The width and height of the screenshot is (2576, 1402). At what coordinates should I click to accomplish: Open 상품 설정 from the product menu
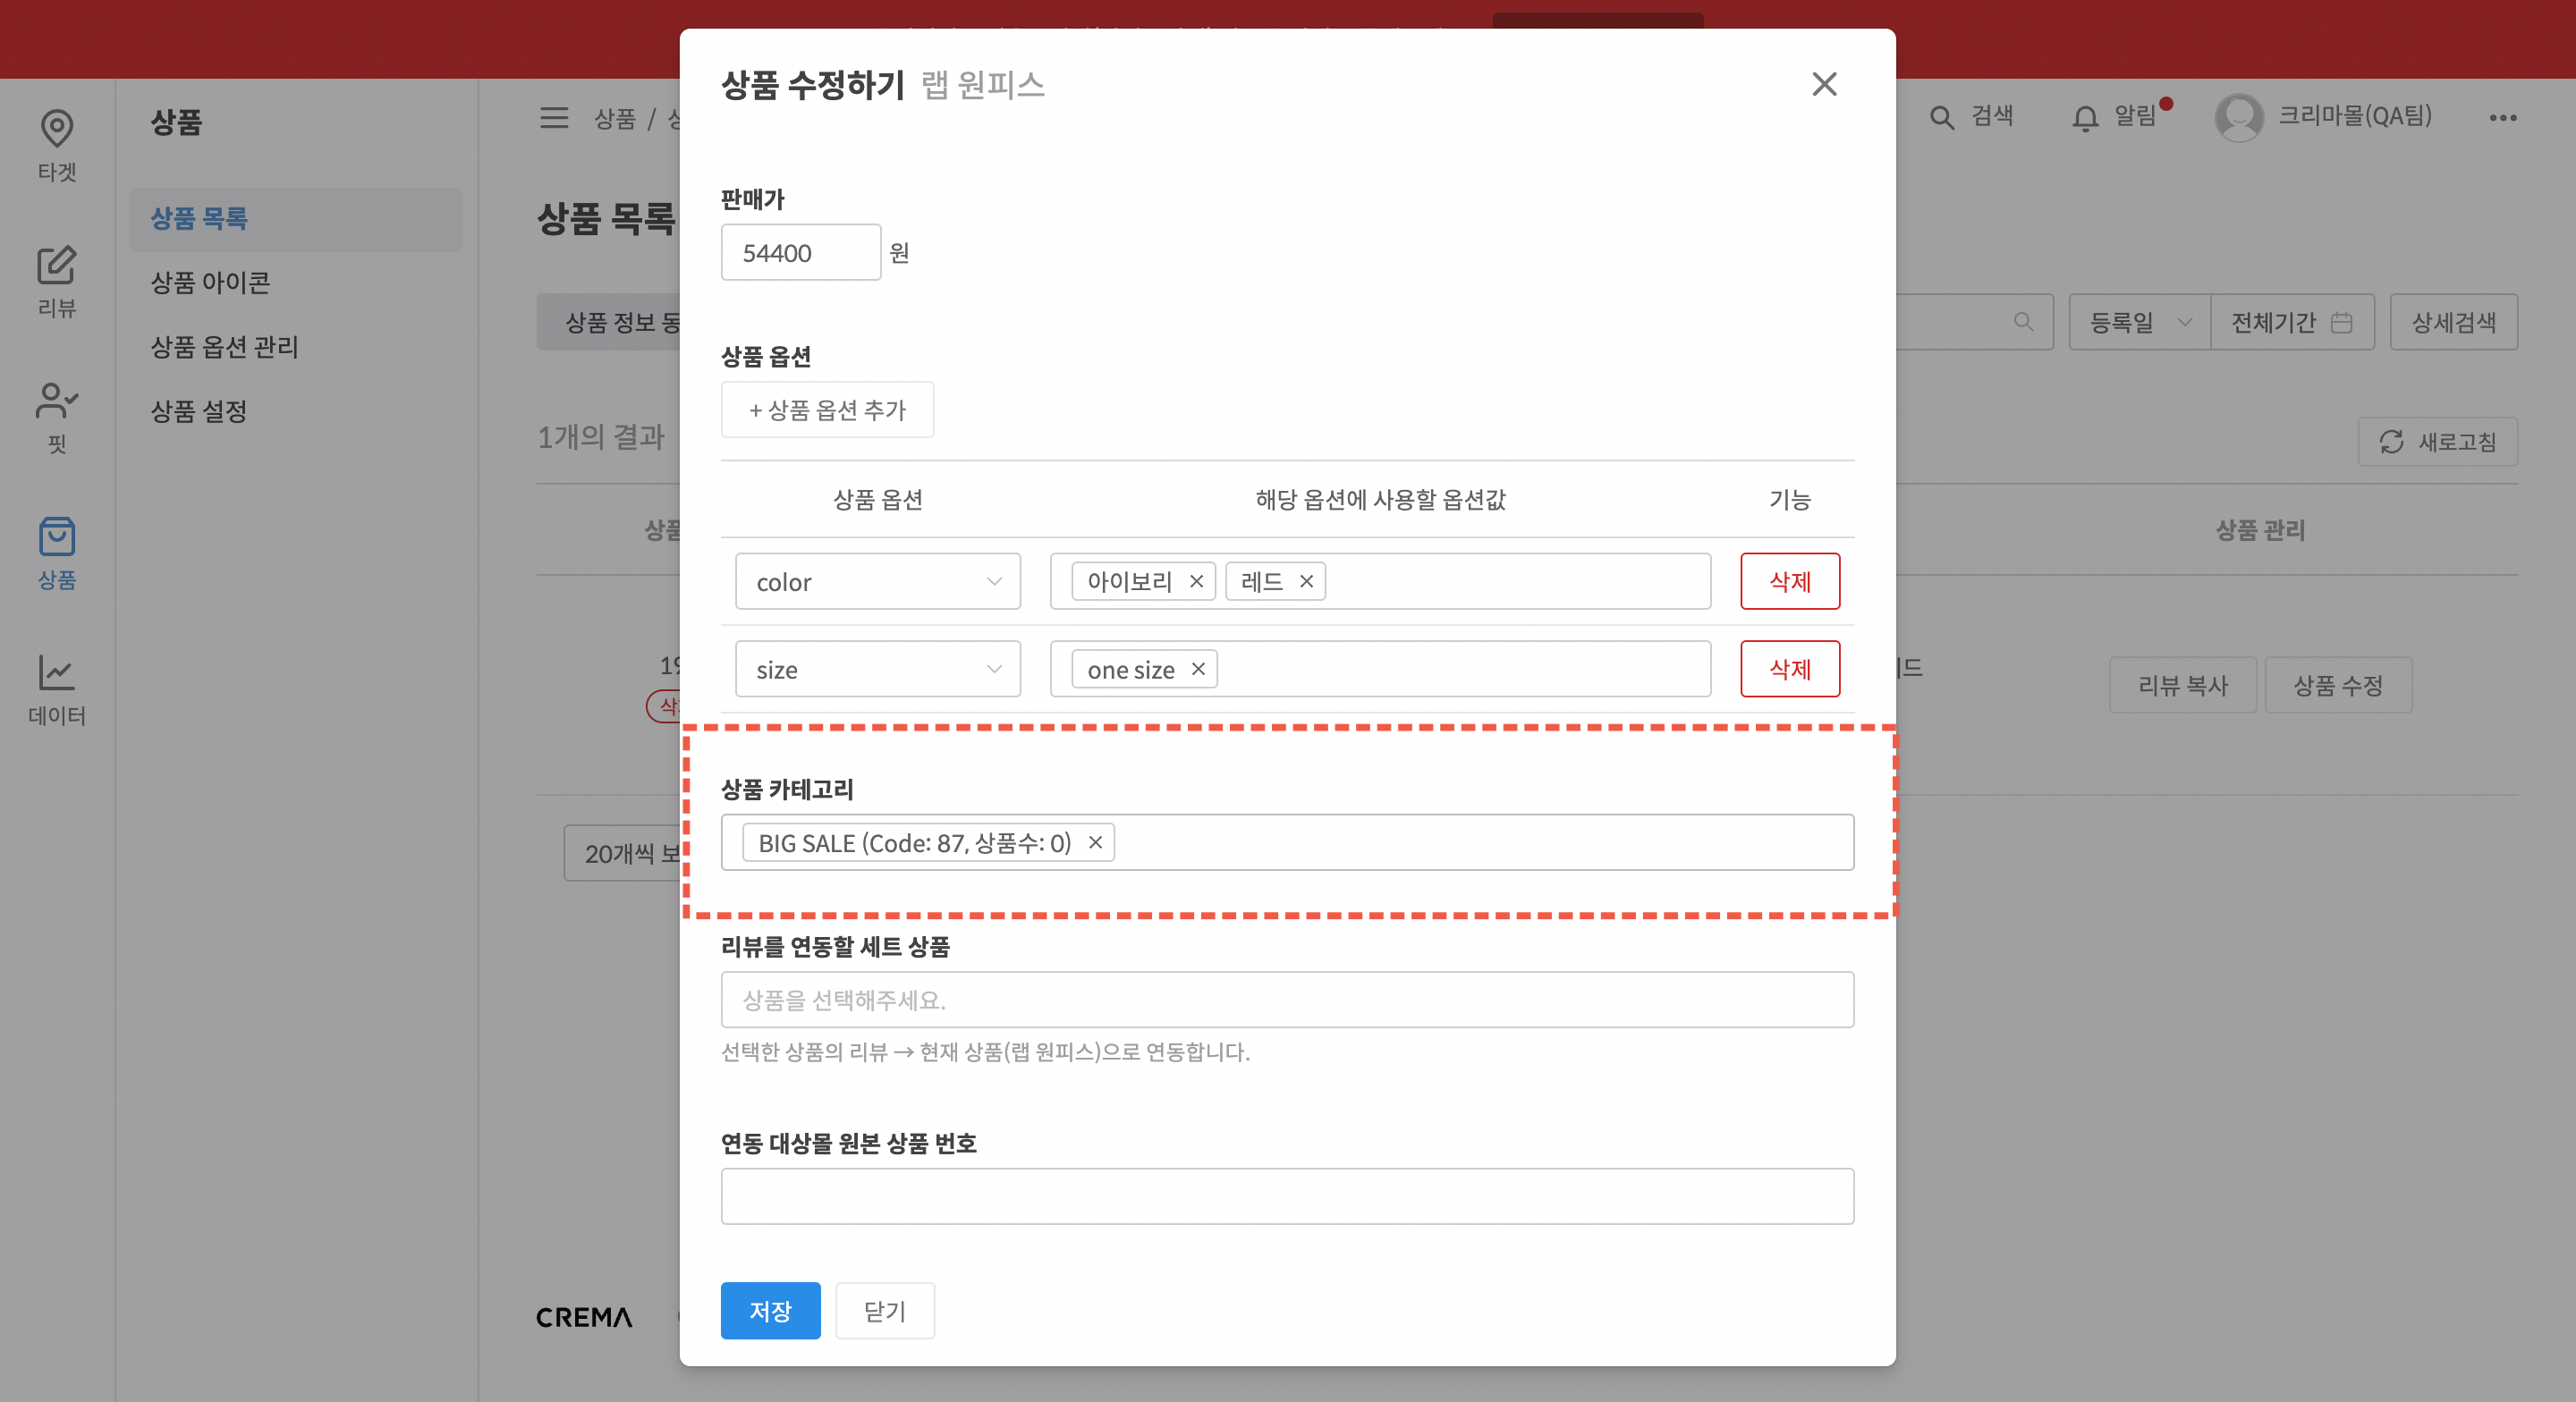[x=198, y=411]
